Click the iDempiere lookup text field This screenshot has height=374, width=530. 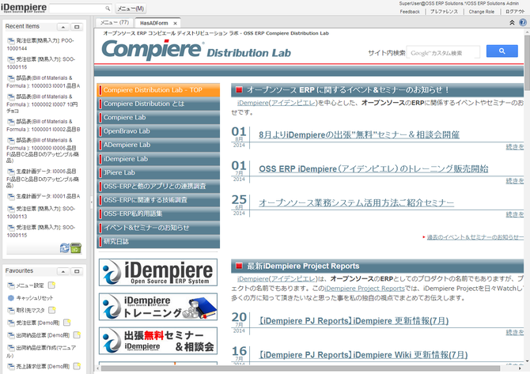(78, 9)
